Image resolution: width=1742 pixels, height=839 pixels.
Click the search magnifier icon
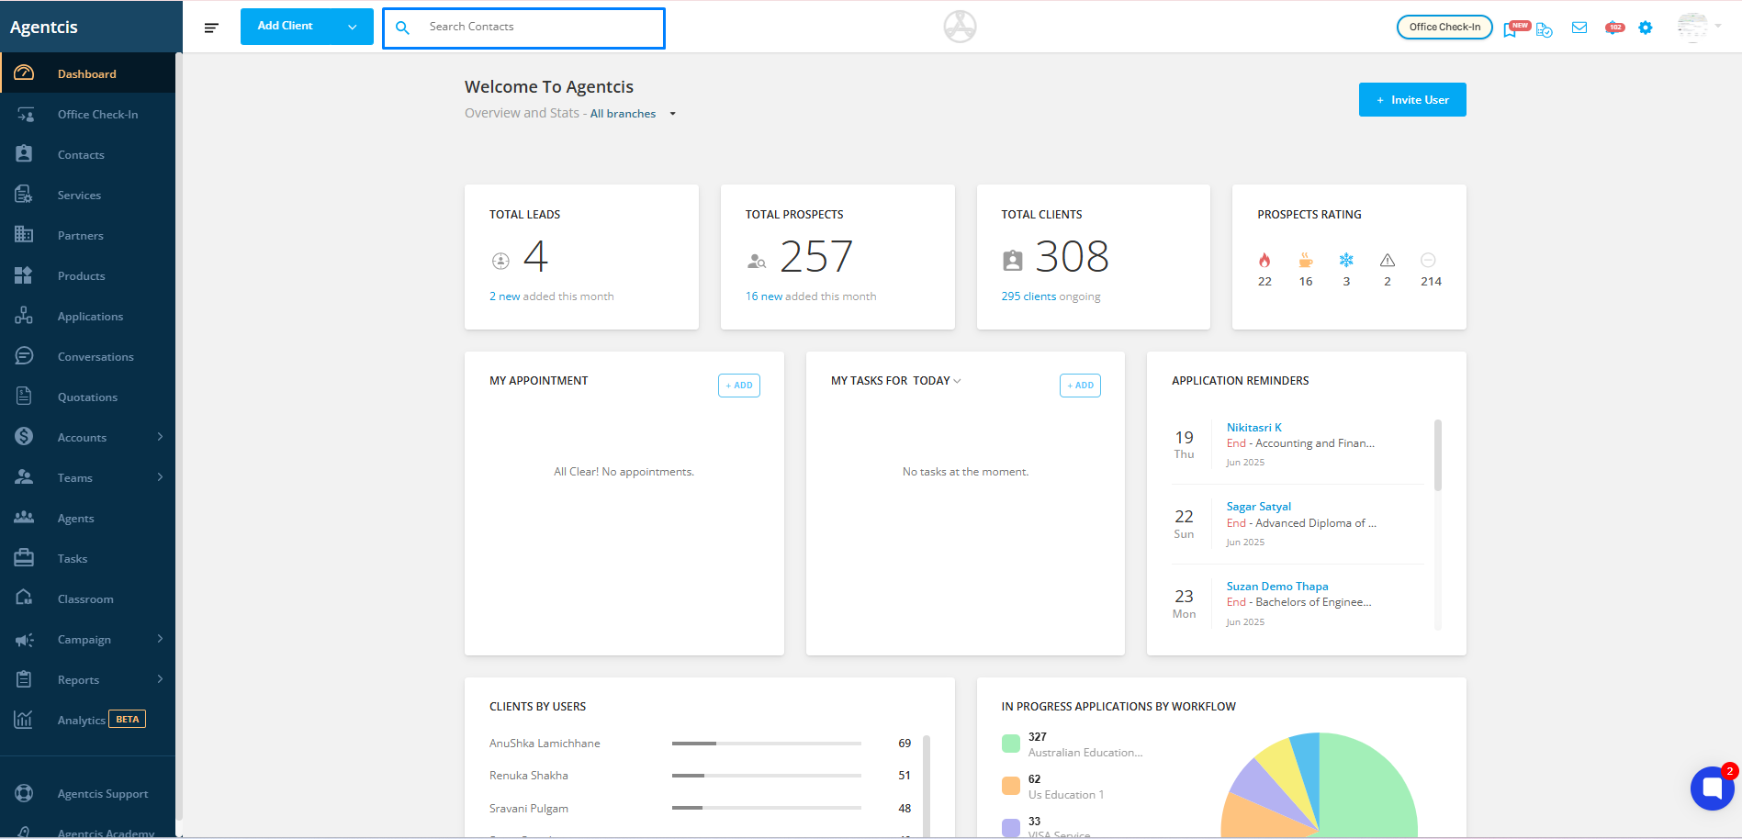point(402,28)
